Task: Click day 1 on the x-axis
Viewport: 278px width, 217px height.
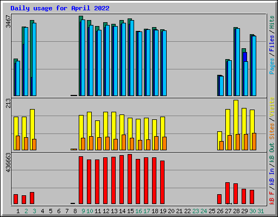Action: point(18,211)
